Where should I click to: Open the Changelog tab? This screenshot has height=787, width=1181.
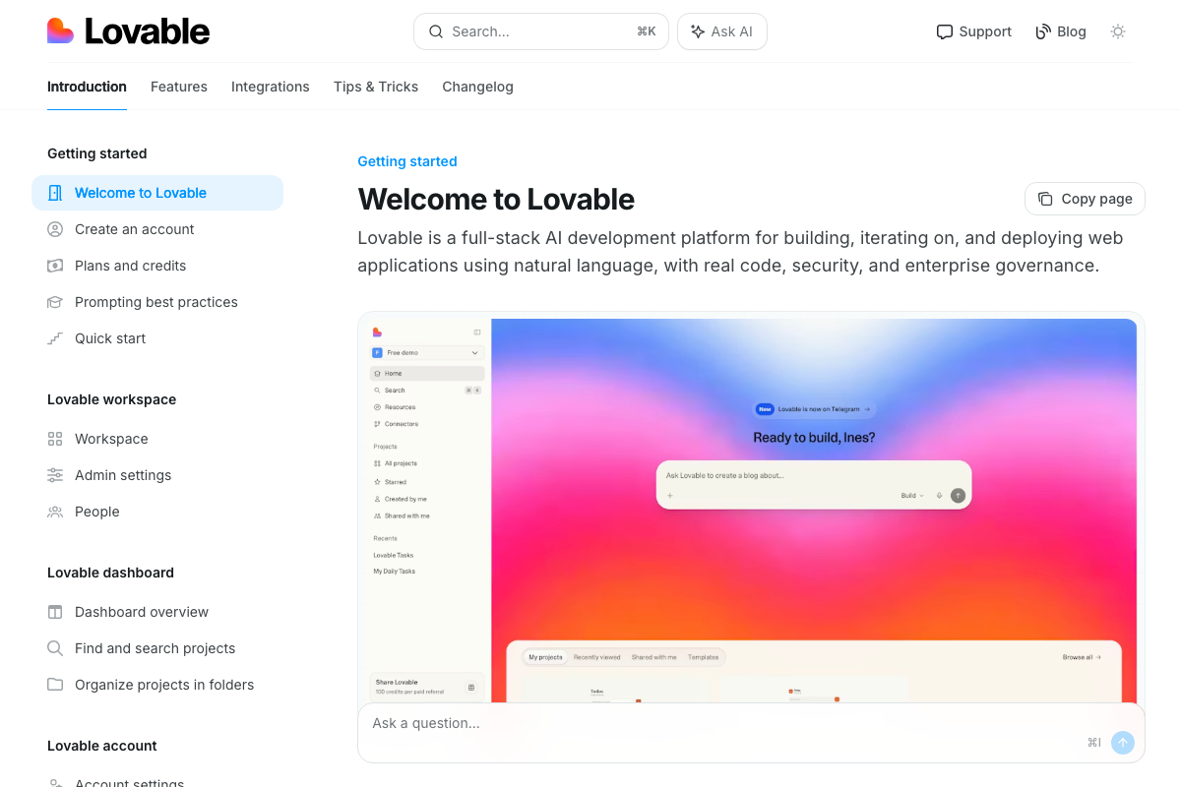tap(477, 87)
